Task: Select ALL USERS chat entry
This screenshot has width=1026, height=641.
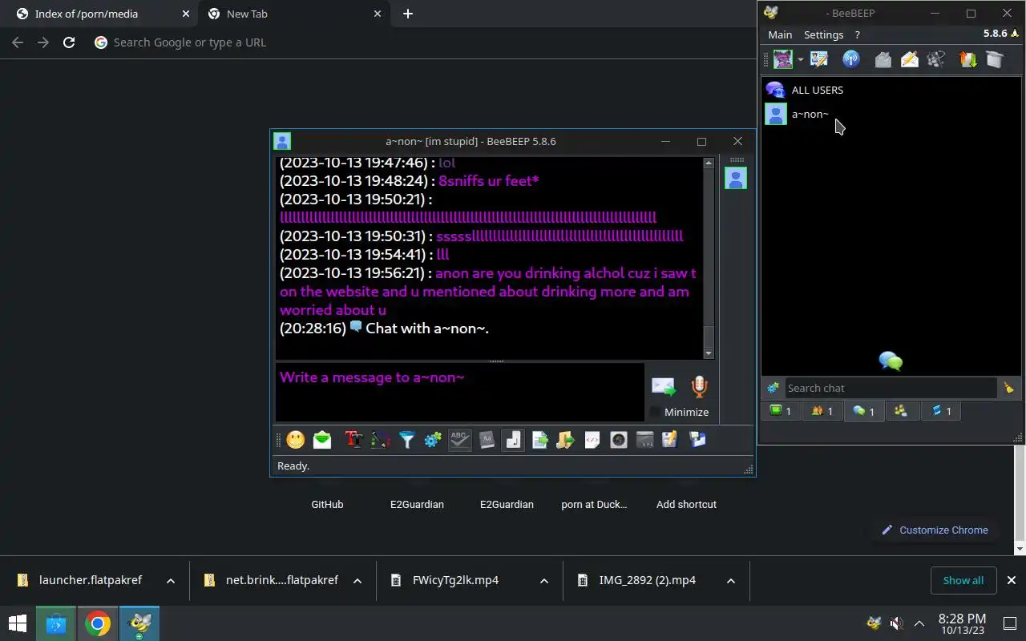Action: (890, 90)
